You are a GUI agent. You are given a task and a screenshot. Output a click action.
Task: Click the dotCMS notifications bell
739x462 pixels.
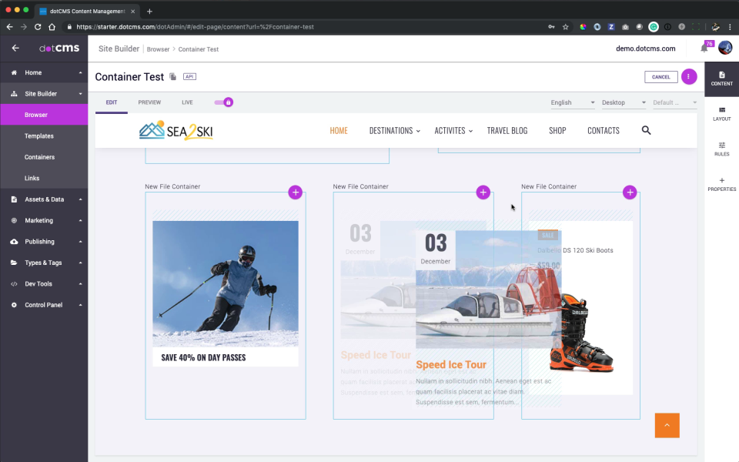(705, 47)
